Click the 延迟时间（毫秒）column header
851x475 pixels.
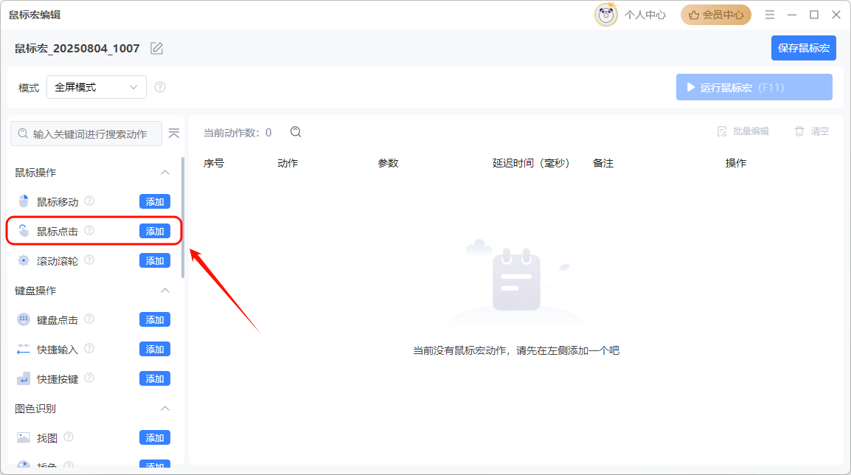(531, 163)
